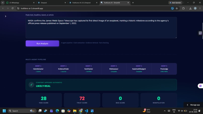
Task: Click the Trust Score 72 card
Action: [82, 100]
